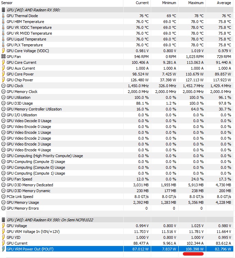Select the GPU VR MVDD Temperature row
The image size is (235, 258).
[117, 33]
